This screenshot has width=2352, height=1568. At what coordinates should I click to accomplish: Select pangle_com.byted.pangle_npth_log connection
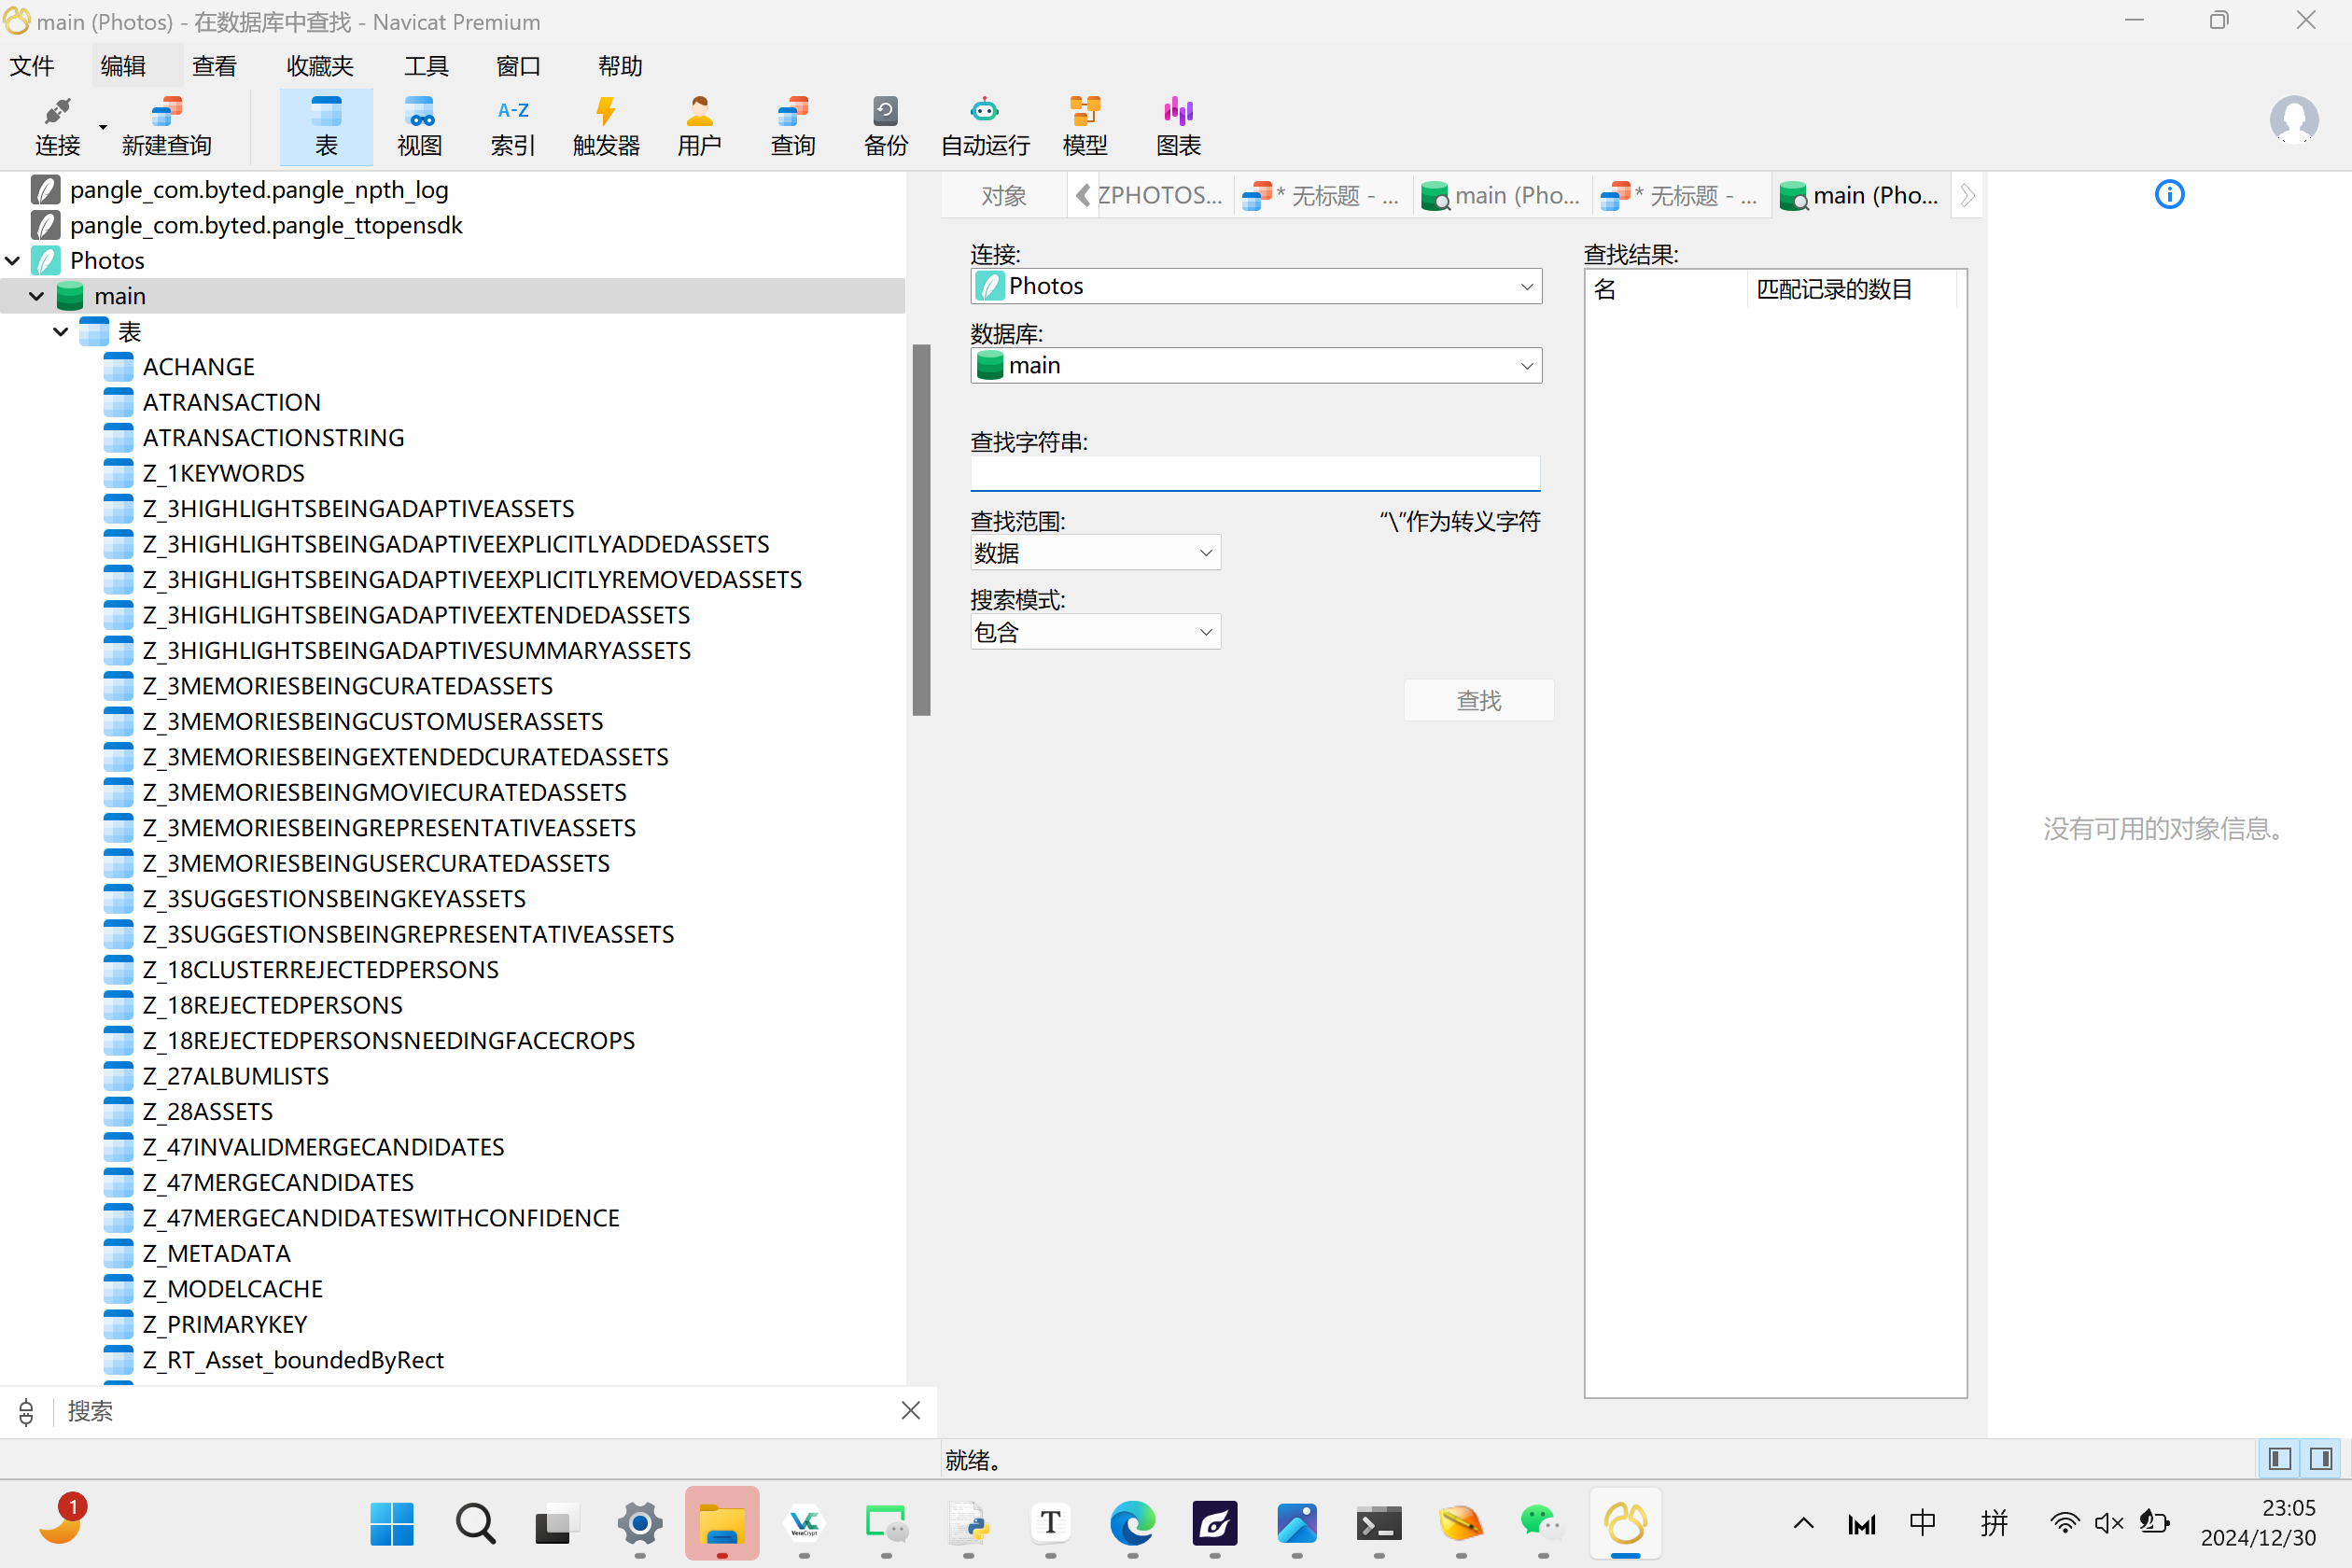(x=259, y=190)
